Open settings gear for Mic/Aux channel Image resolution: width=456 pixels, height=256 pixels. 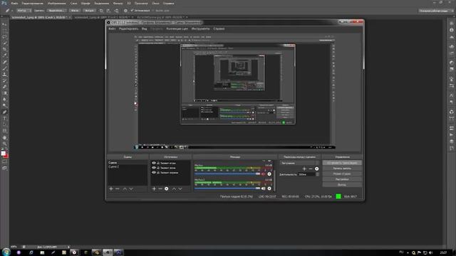269,174
